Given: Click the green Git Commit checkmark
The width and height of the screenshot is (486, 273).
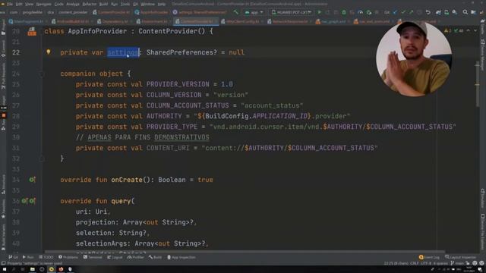Looking at the screenshot, I should point(403,12).
